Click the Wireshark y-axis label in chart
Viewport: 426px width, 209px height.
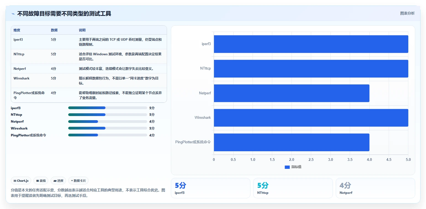[203, 118]
